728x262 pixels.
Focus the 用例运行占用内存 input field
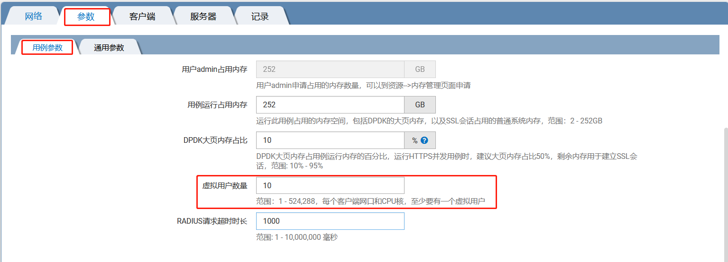[x=330, y=105]
